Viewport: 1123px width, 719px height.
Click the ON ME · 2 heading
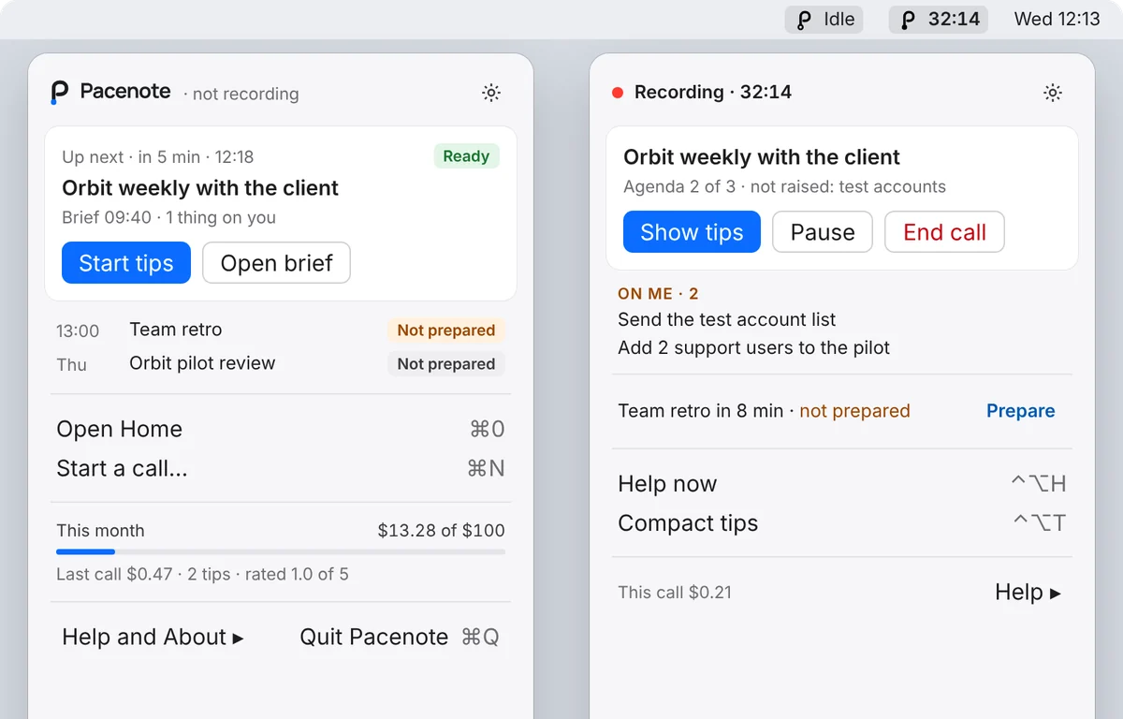659,294
